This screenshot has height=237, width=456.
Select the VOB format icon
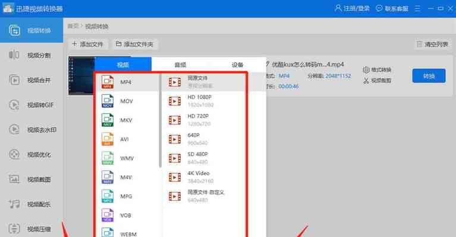click(x=107, y=215)
